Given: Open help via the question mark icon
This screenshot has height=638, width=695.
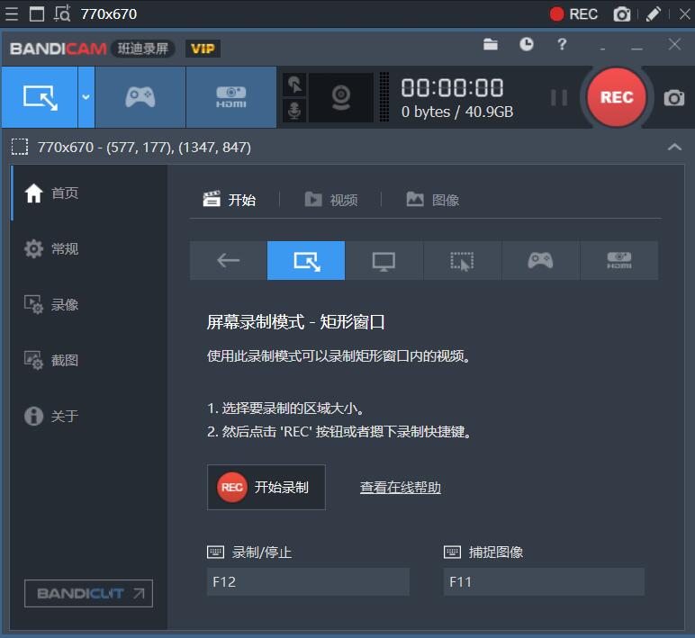Looking at the screenshot, I should [562, 44].
